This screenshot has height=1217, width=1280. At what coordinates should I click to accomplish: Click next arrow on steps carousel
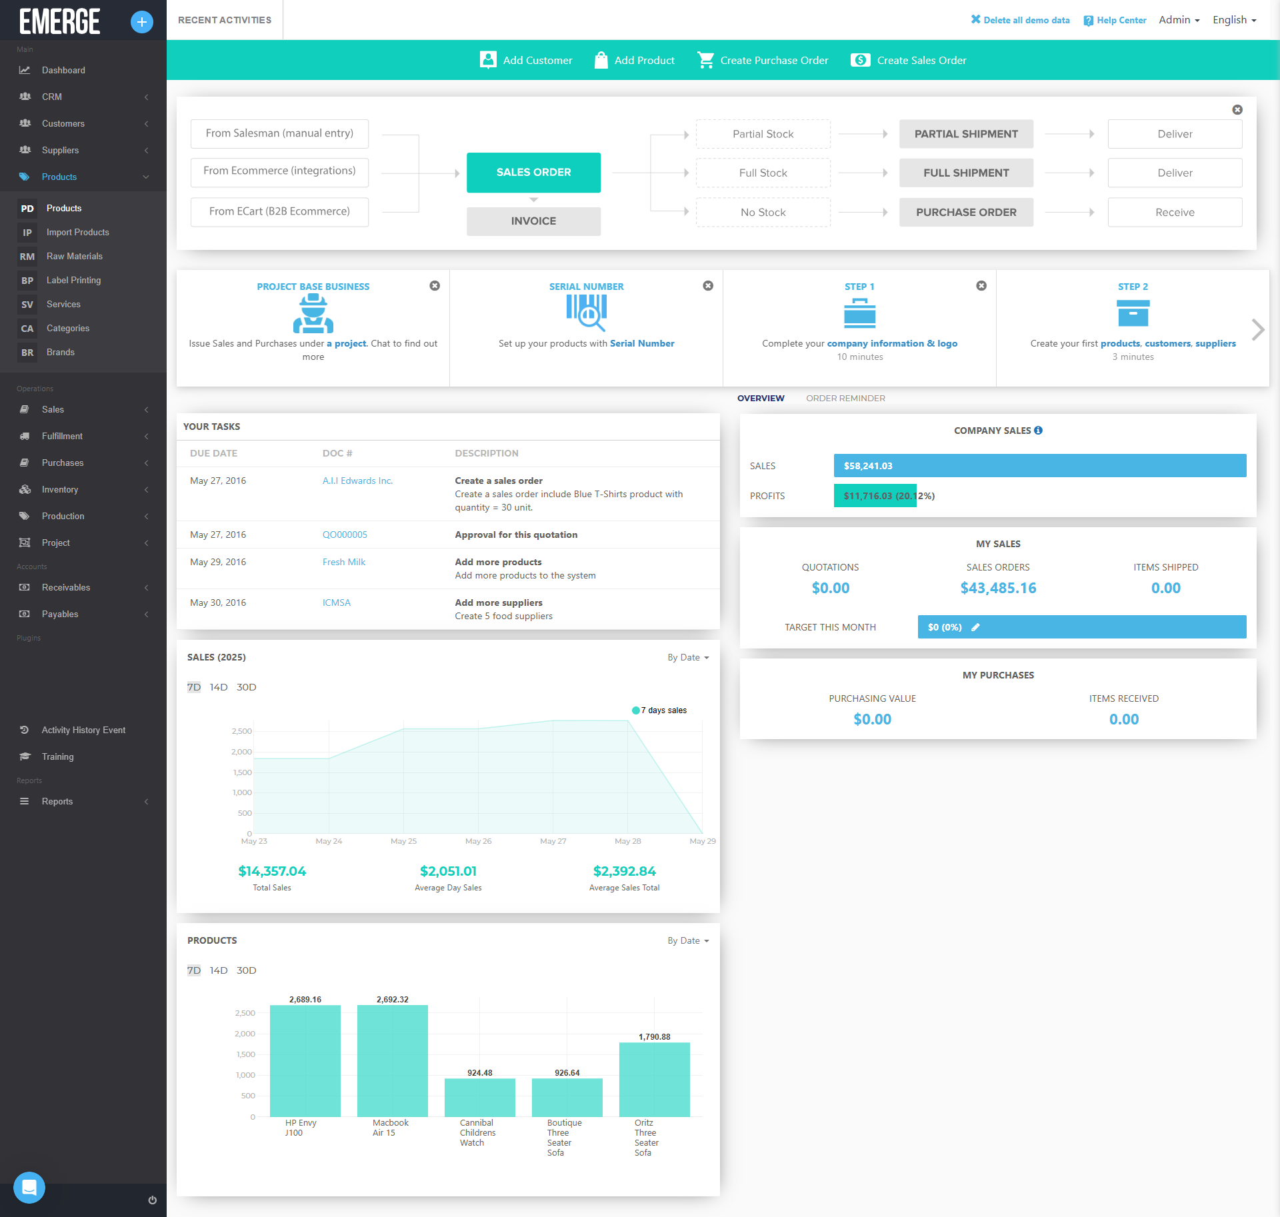click(1257, 329)
